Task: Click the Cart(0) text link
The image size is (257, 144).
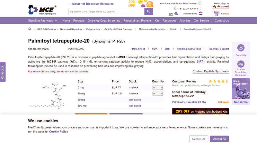Action: [x=225, y=13]
